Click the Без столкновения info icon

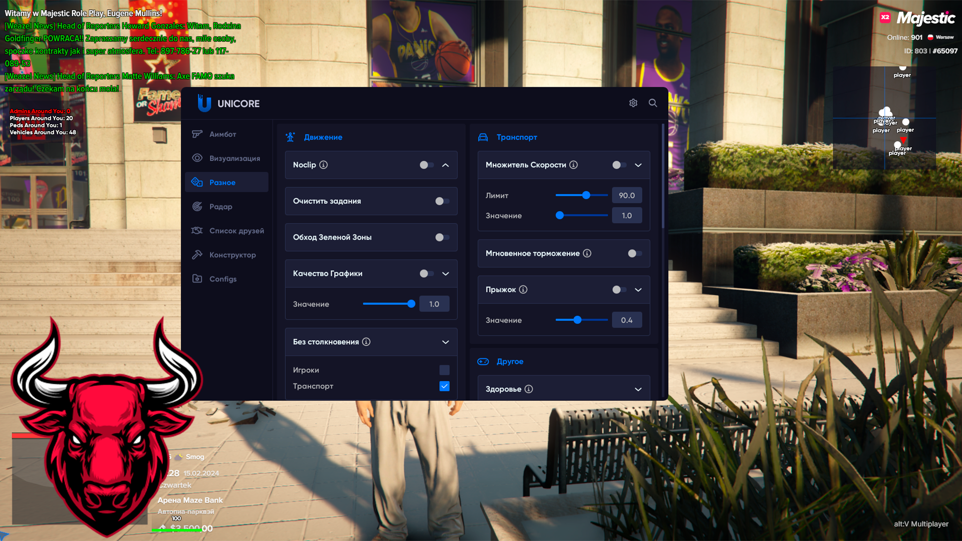(x=366, y=342)
